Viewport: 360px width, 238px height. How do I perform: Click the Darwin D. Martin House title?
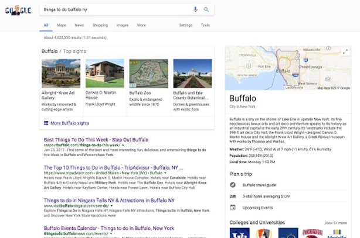pyautogui.click(x=101, y=95)
